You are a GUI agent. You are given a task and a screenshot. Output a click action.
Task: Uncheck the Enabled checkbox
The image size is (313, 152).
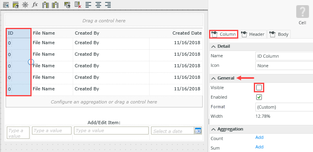click(259, 97)
